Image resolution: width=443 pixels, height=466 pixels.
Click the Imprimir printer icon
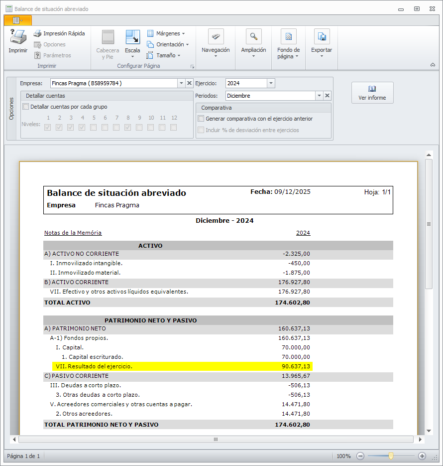(18, 38)
